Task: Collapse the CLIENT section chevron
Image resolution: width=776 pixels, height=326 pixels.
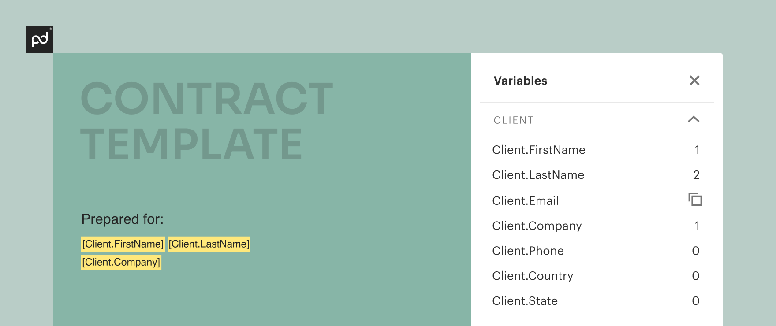Action: tap(694, 119)
